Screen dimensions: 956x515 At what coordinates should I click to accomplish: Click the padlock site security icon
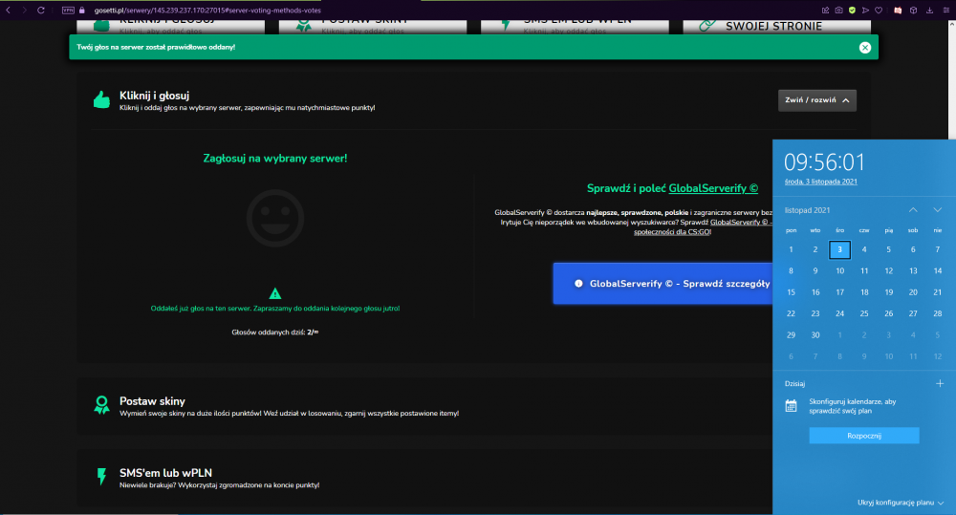(81, 10)
